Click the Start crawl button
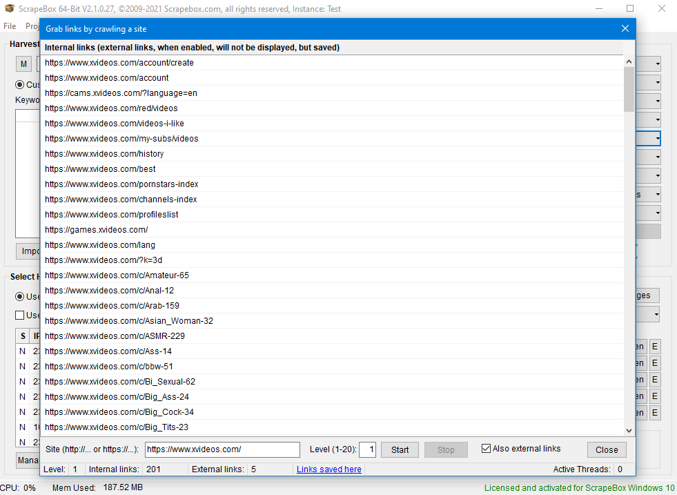The height and width of the screenshot is (495, 677). pos(400,449)
